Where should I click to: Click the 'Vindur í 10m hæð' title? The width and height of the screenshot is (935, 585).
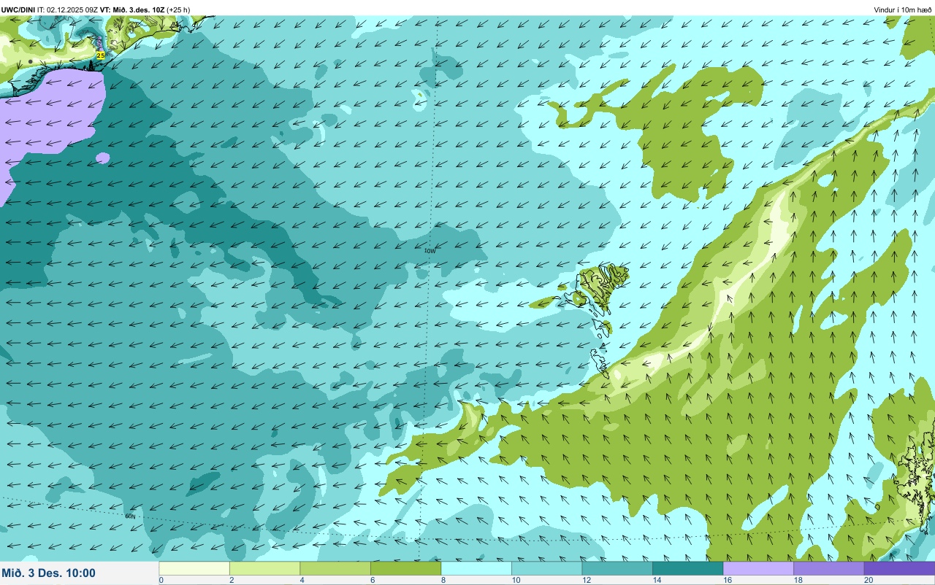tap(902, 9)
